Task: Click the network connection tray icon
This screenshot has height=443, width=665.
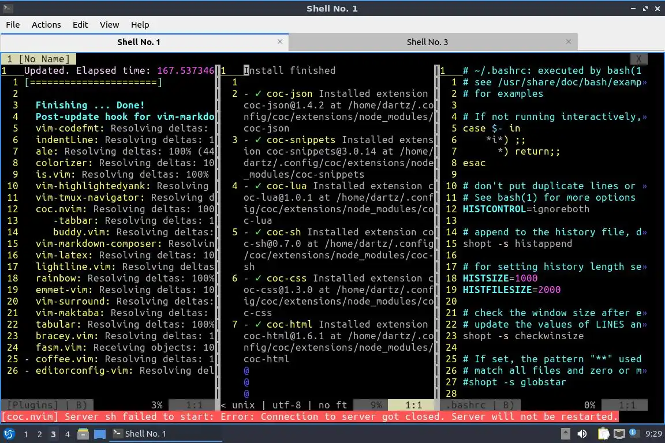Action: 619,434
